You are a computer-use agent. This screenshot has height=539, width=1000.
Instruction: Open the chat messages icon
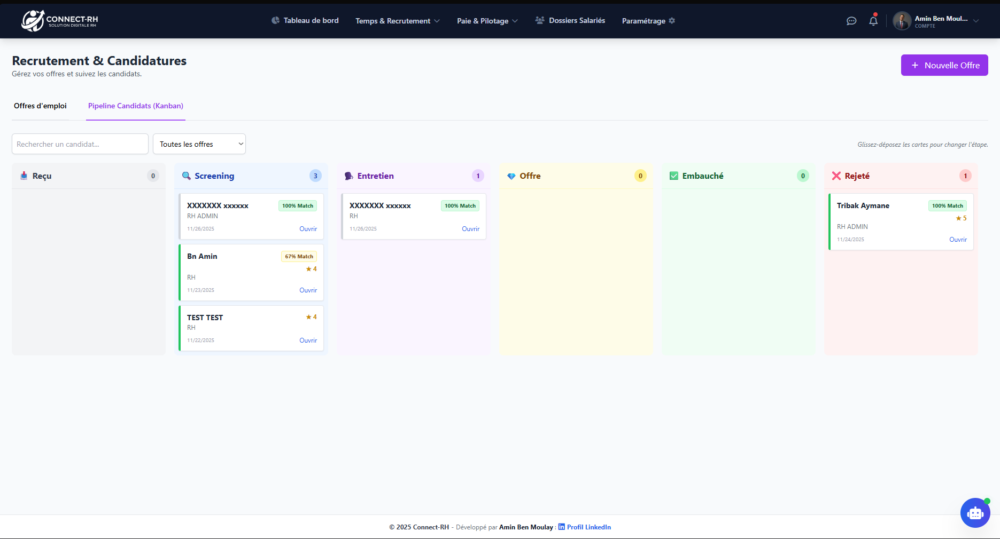pyautogui.click(x=851, y=21)
